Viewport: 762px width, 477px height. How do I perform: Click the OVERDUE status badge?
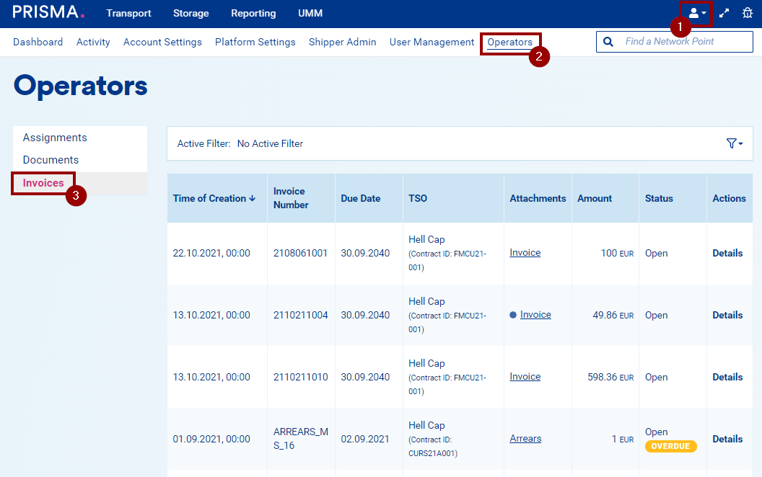click(x=670, y=446)
